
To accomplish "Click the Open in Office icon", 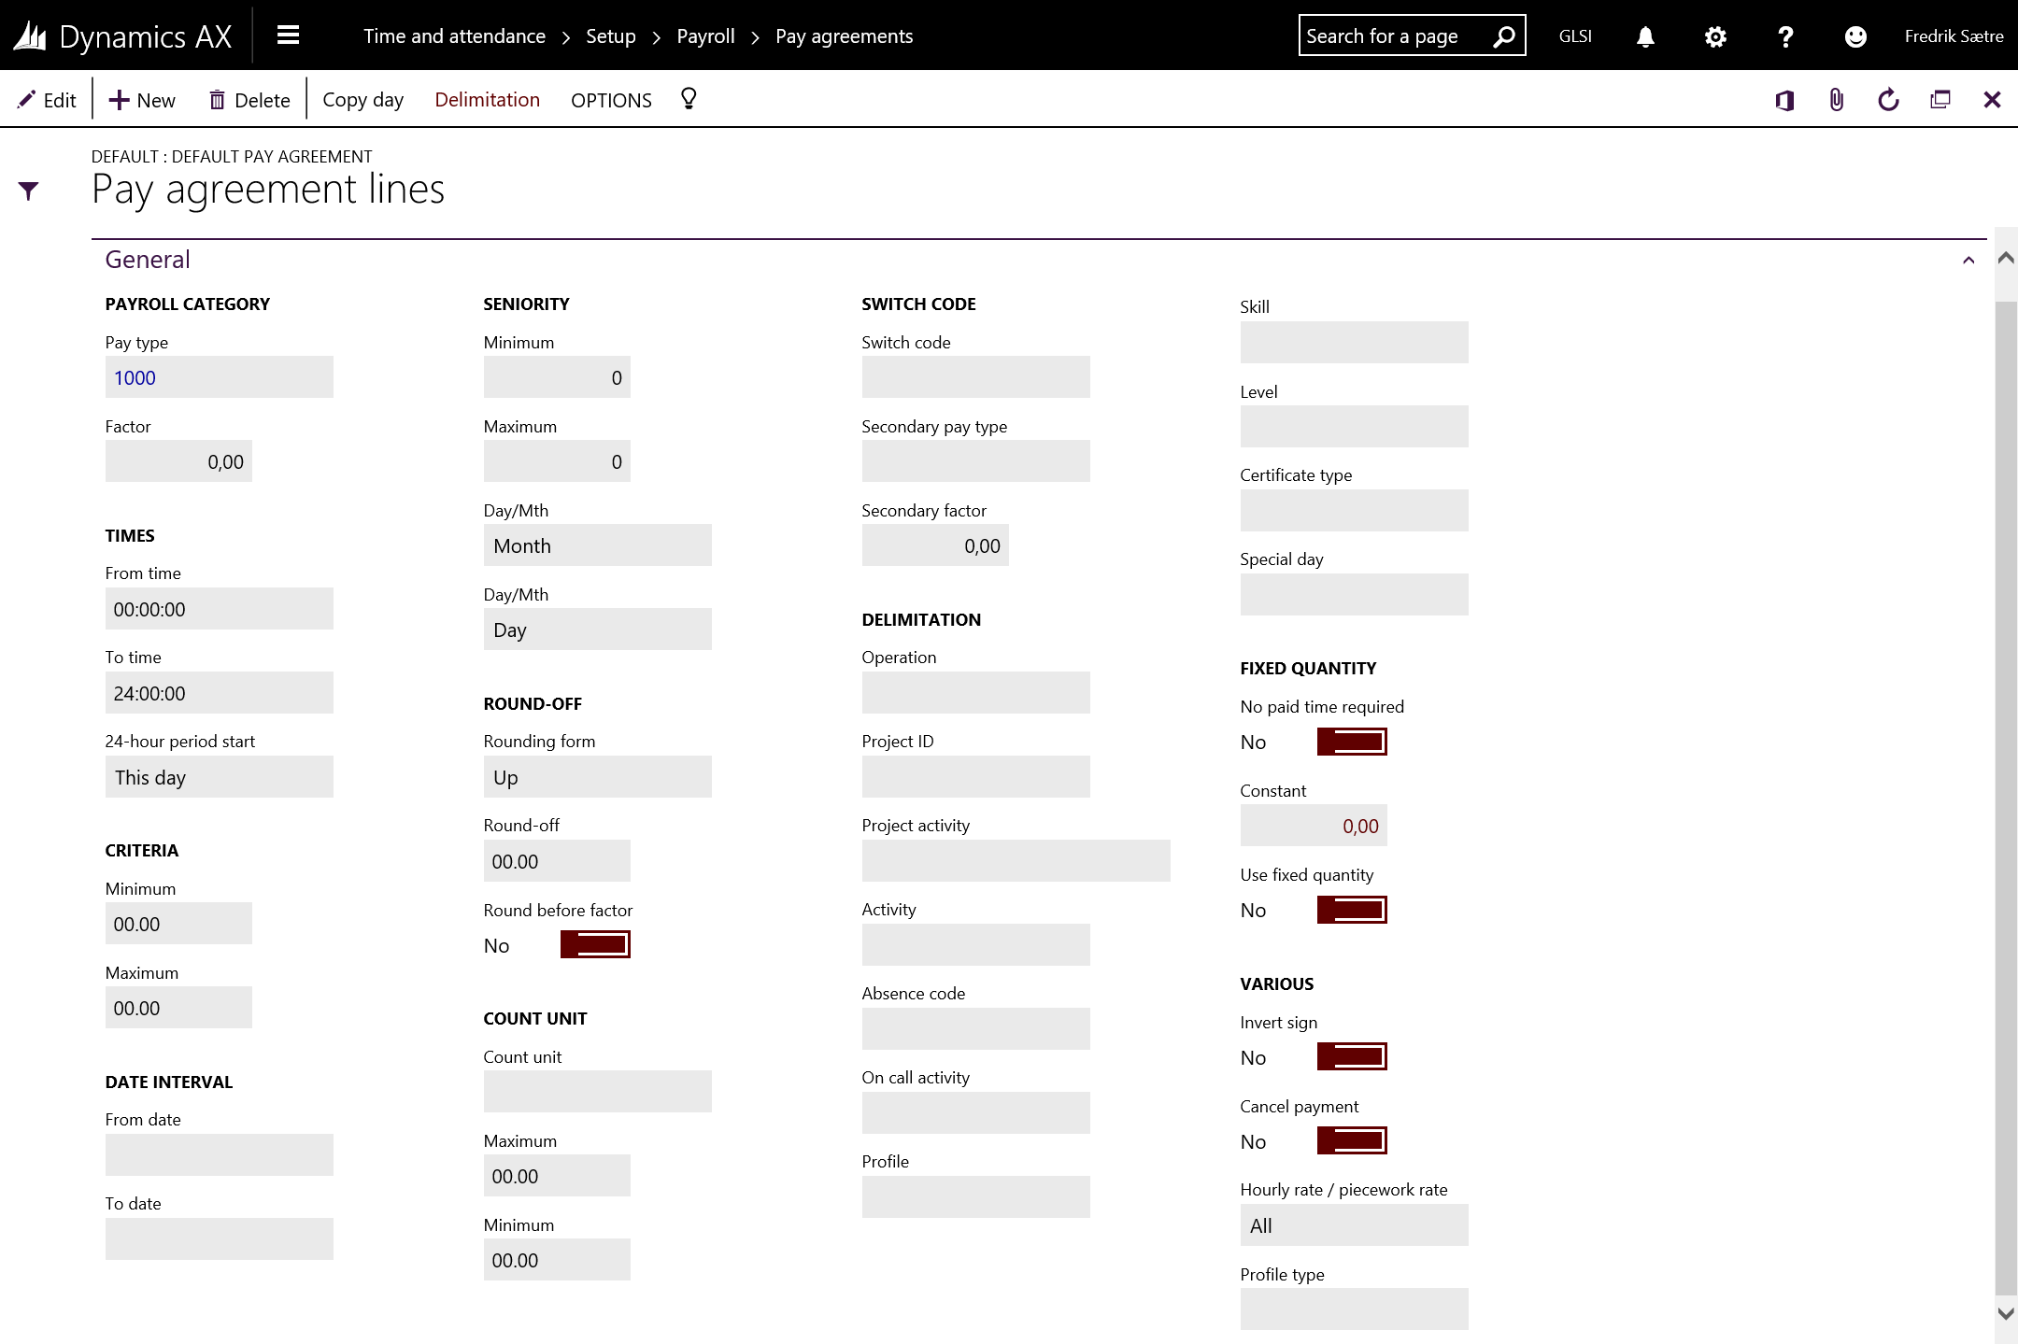I will click(x=1784, y=100).
